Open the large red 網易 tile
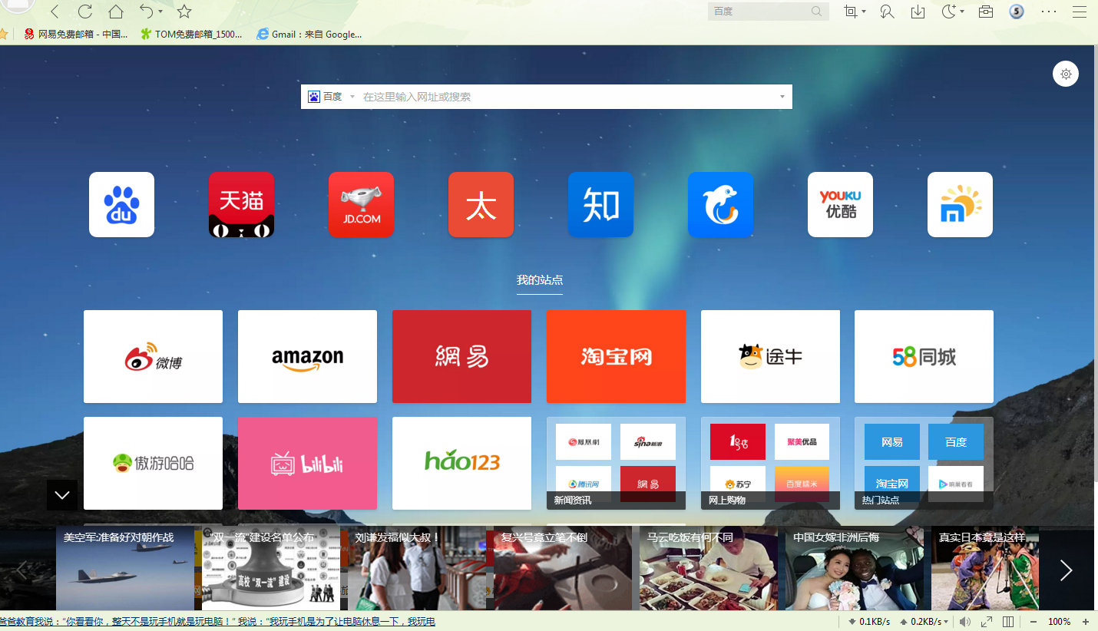The image size is (1098, 631). (461, 356)
